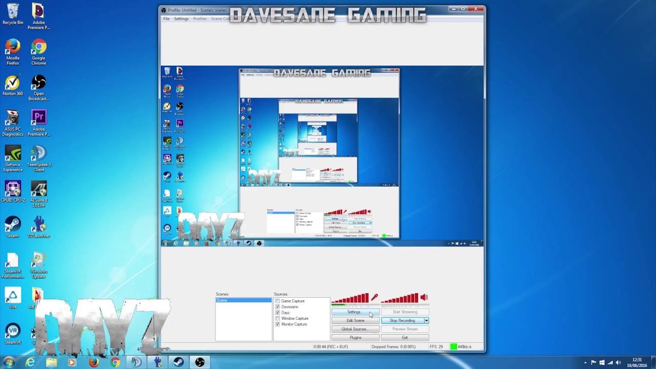The width and height of the screenshot is (656, 369).
Task: Click the network signal tray icon
Action: tap(611, 362)
